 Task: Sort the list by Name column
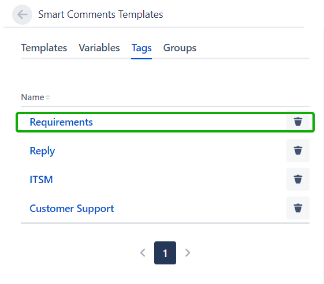coord(33,97)
